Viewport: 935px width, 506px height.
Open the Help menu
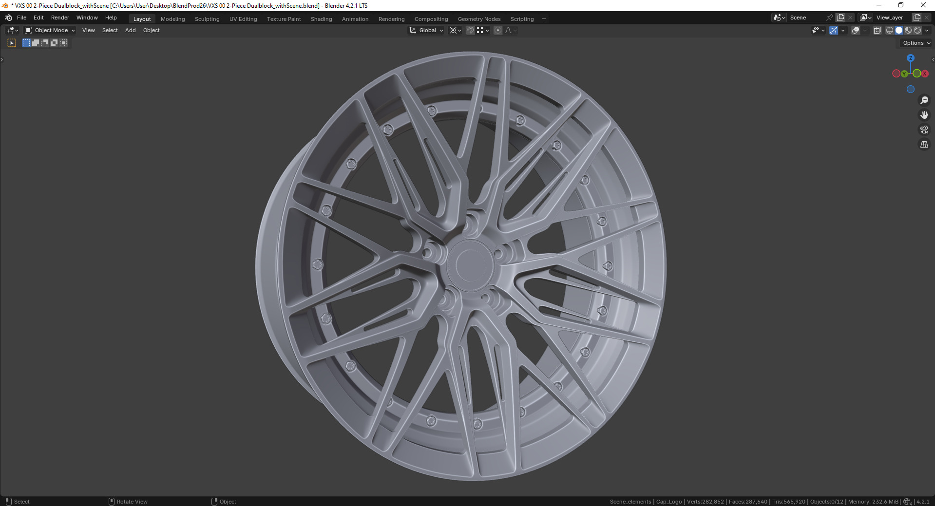[111, 18]
